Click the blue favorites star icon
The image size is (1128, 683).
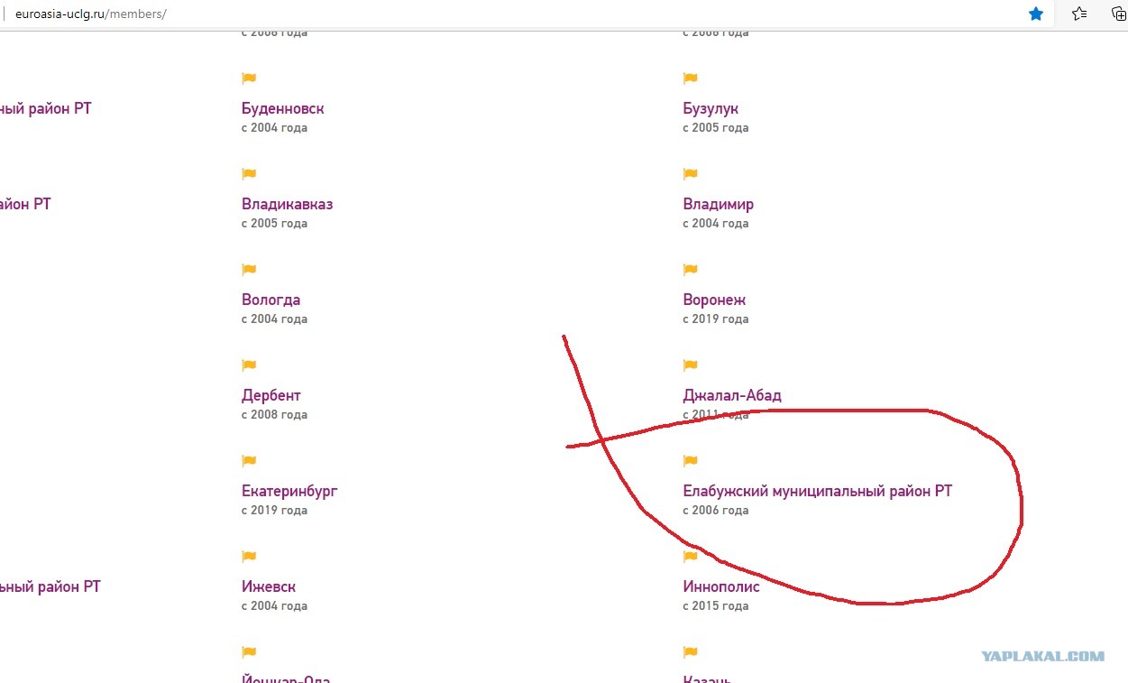1036,14
